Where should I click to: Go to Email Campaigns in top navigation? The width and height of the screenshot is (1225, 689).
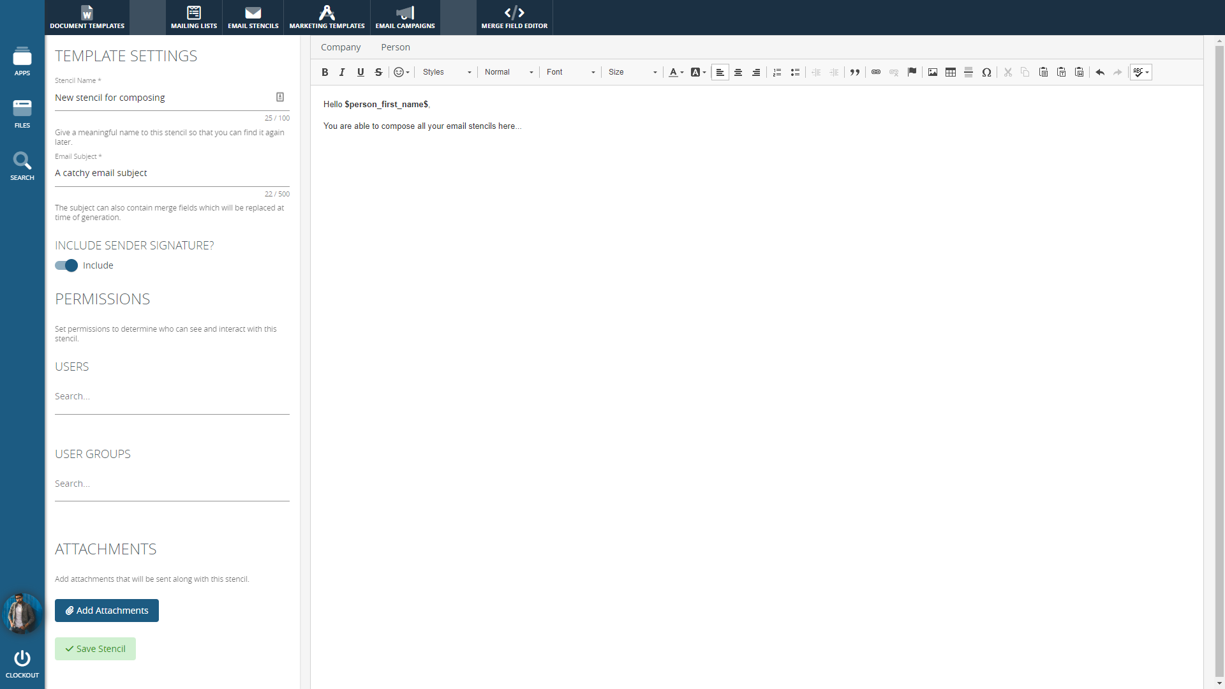click(x=405, y=17)
